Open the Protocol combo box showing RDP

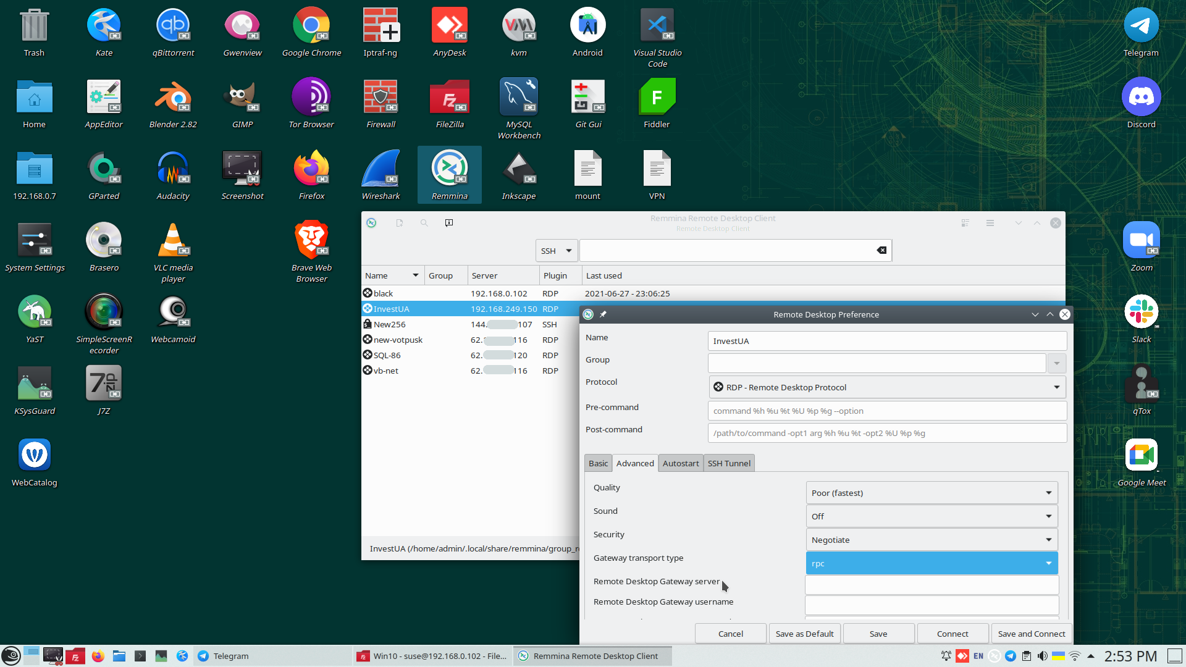pos(887,387)
